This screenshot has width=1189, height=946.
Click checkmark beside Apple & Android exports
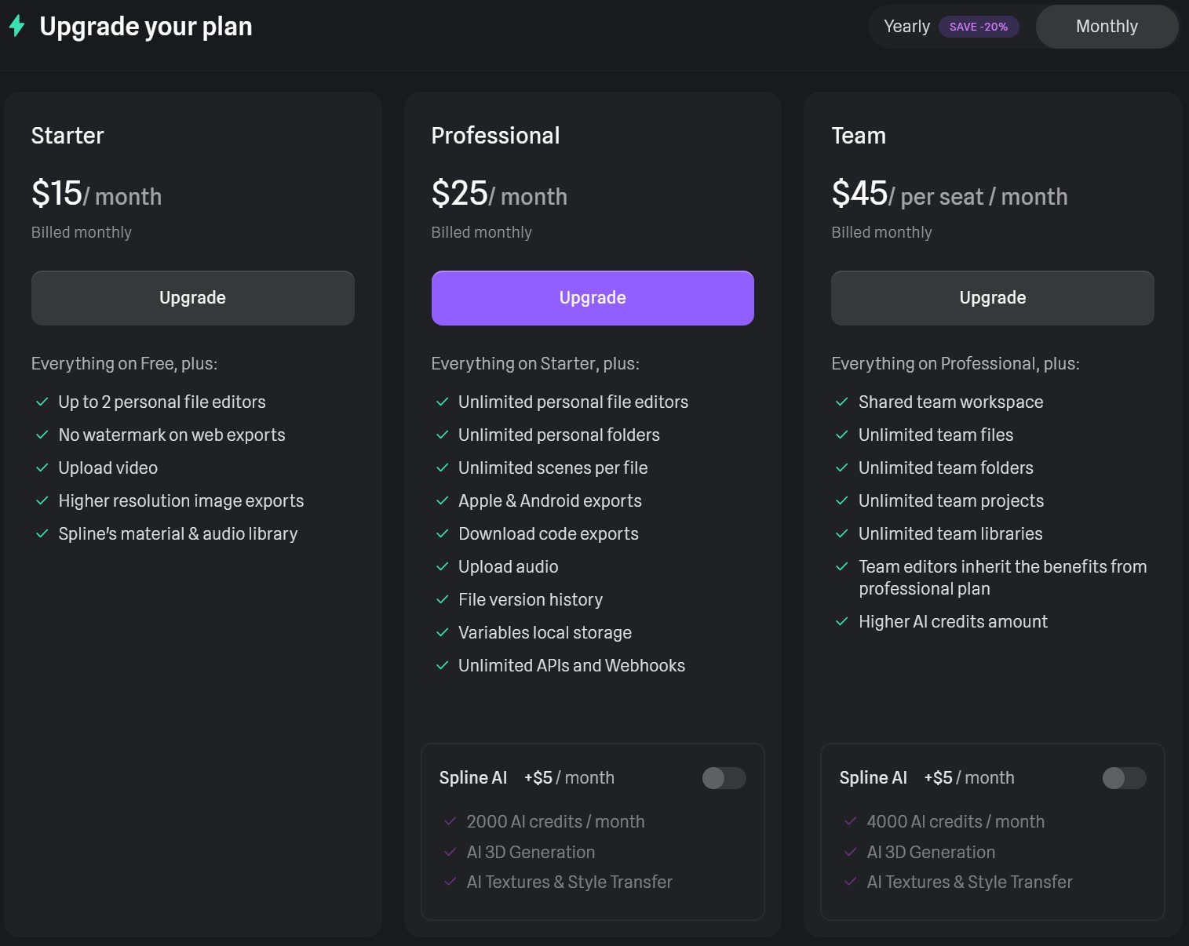[x=443, y=500]
